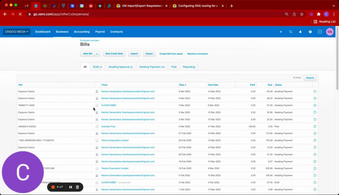The height and width of the screenshot is (195, 339).
Task: Open the CINDOG MEDIA organisation dropdown
Action: (x=16, y=32)
